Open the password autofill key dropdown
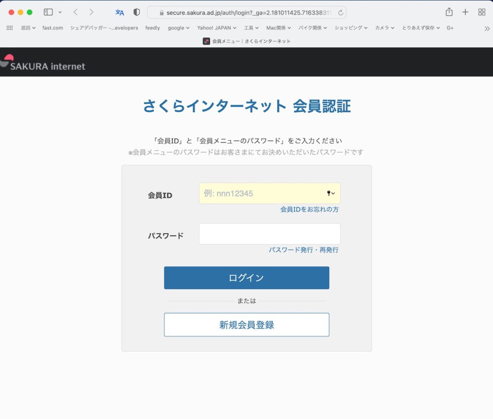Image resolution: width=493 pixels, height=419 pixels. tap(331, 193)
